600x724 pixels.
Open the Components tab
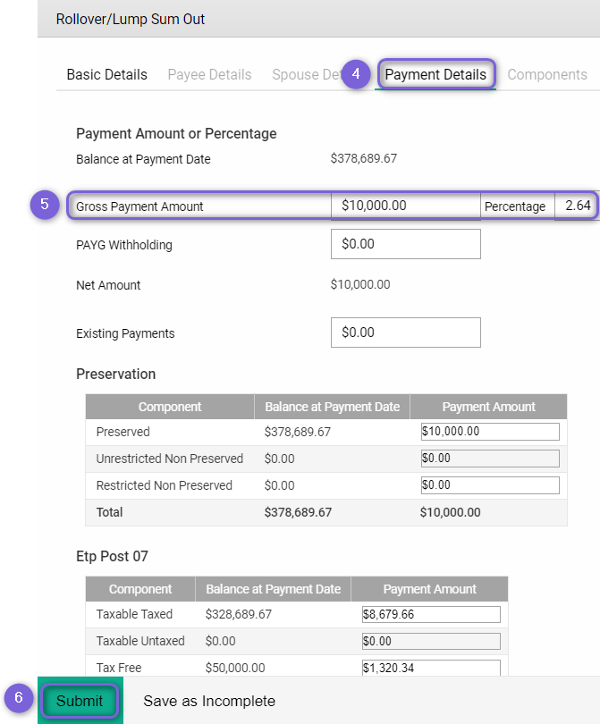click(547, 75)
